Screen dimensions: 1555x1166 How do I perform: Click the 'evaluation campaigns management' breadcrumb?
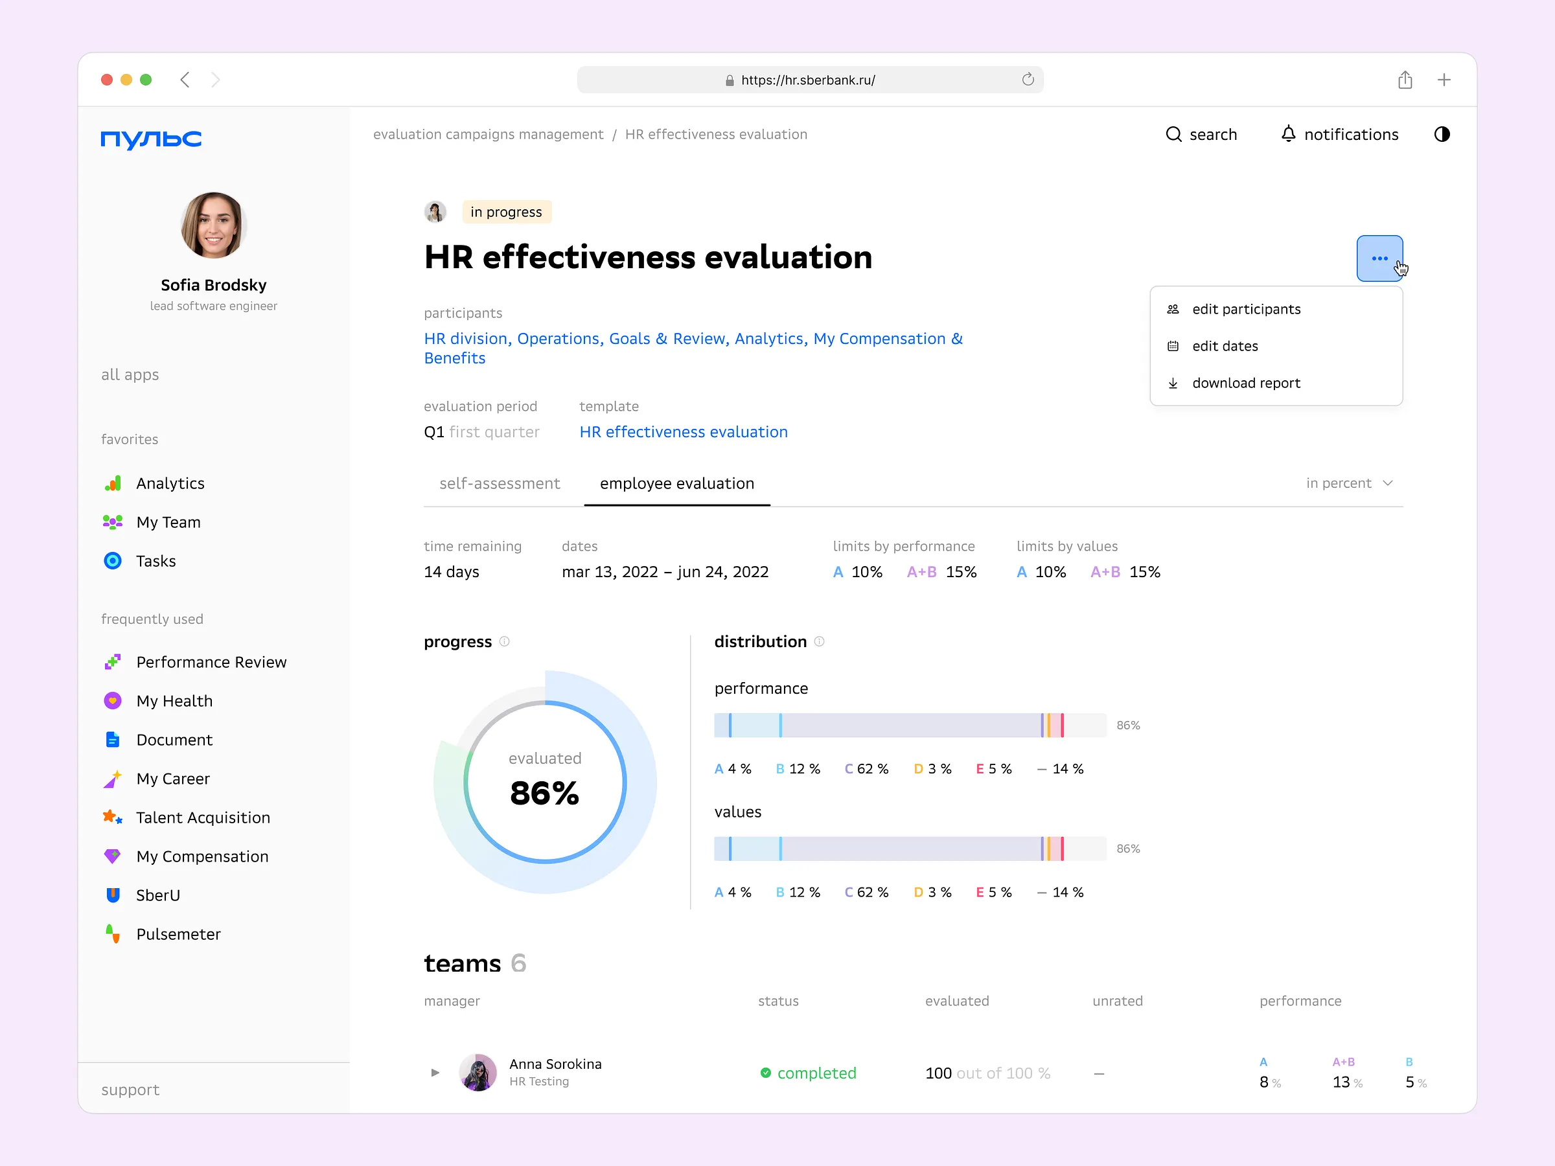(x=488, y=134)
